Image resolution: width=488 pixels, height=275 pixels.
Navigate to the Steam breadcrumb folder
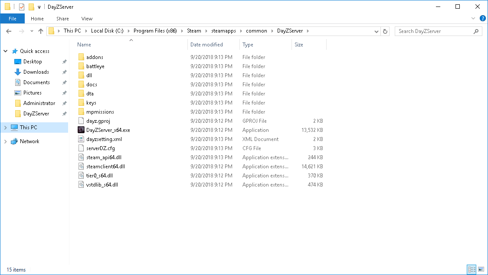pyautogui.click(x=194, y=31)
